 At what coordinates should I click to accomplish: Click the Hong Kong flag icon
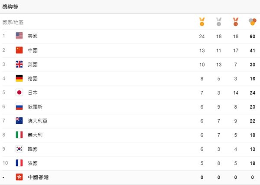click(19, 177)
